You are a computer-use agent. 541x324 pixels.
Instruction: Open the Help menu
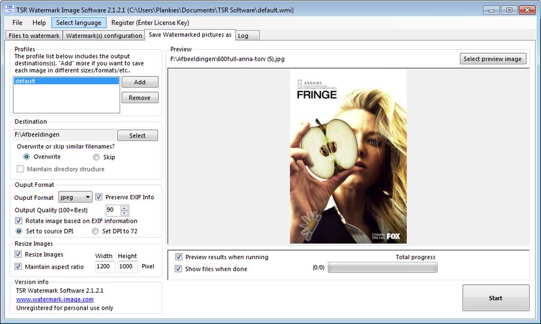point(39,23)
